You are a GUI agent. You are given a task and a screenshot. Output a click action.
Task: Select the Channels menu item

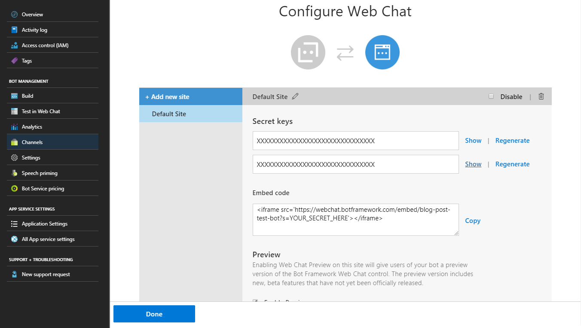click(x=52, y=142)
